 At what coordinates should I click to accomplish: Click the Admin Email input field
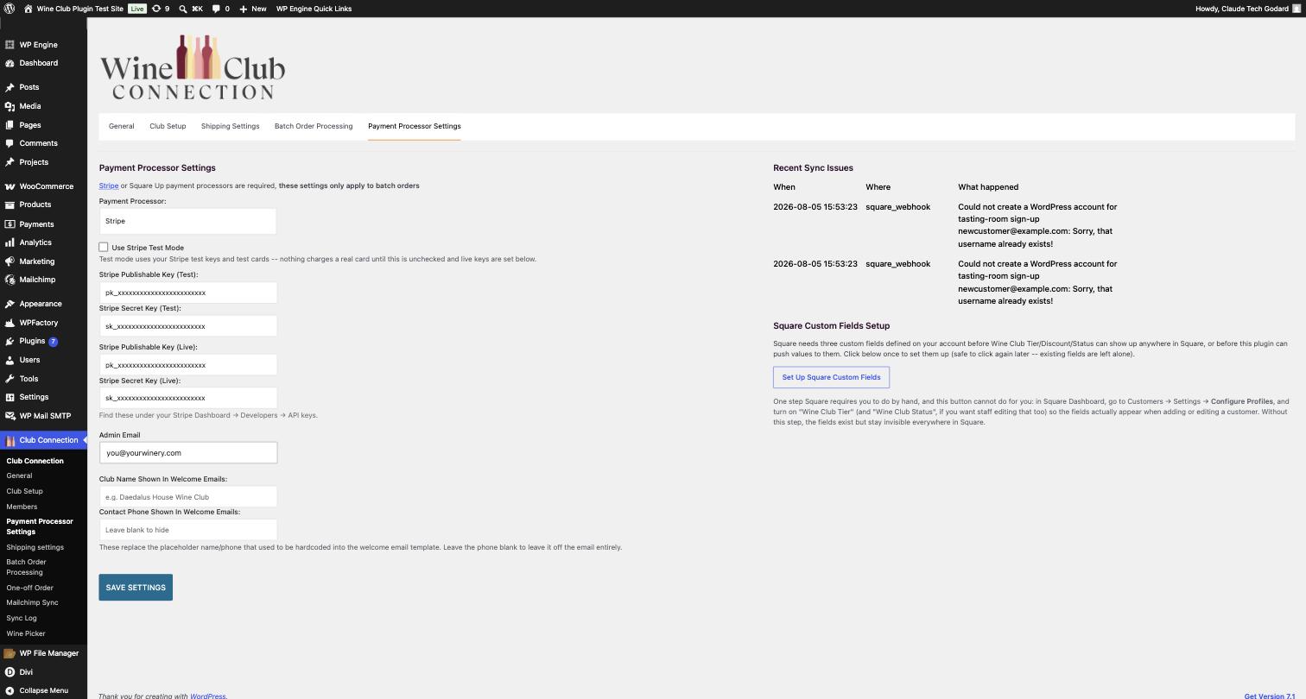188,453
